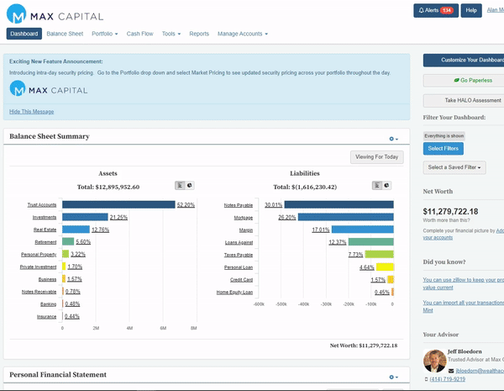Expand the Tools dropdown menu
Screen dimensions: 504x391
[171, 34]
